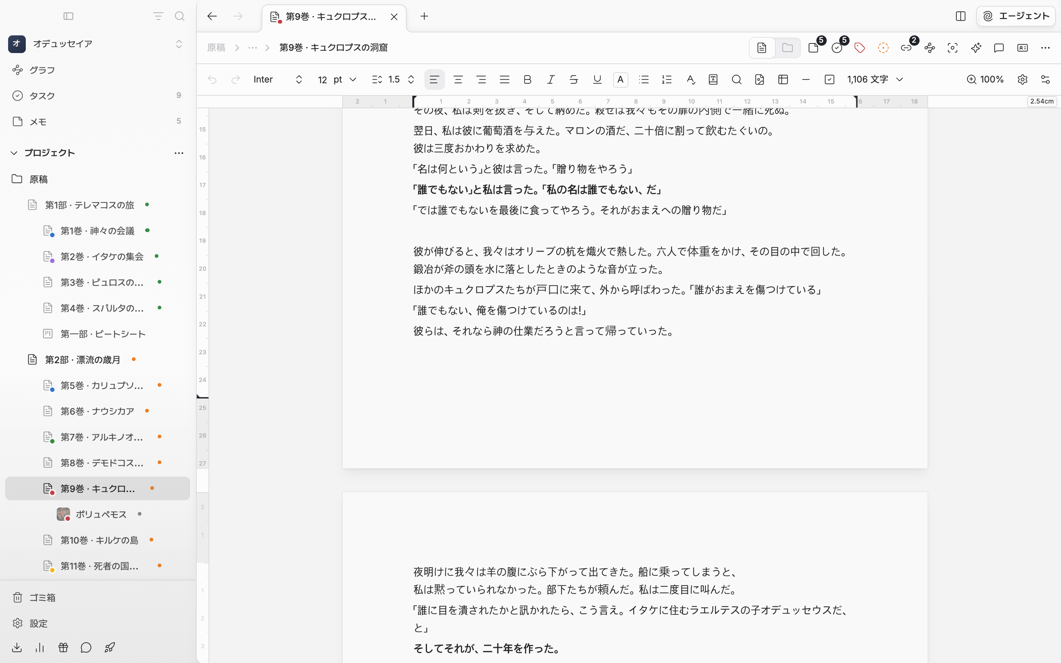Open the メモ sidebar item

tap(97, 122)
